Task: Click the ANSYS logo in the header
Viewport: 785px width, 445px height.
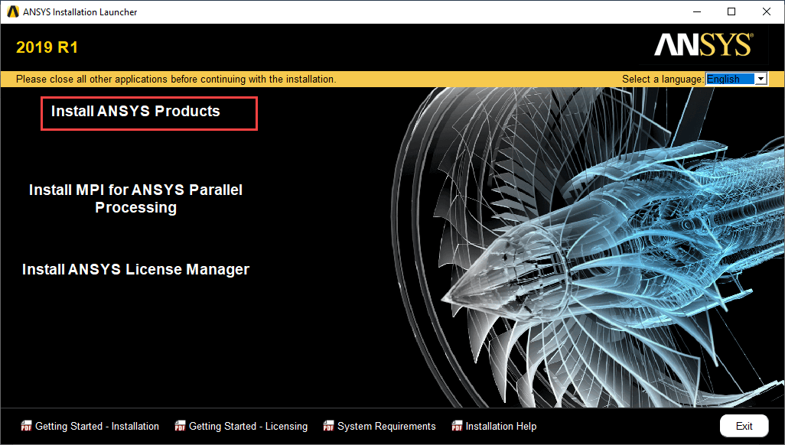Action: click(703, 45)
